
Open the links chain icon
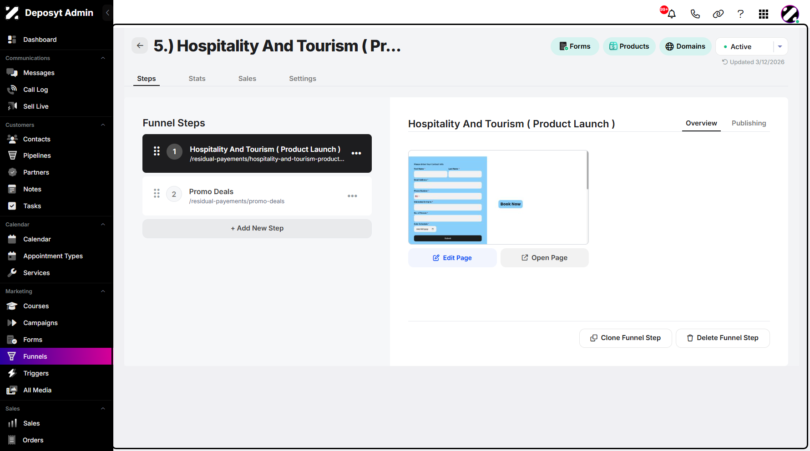coord(718,14)
